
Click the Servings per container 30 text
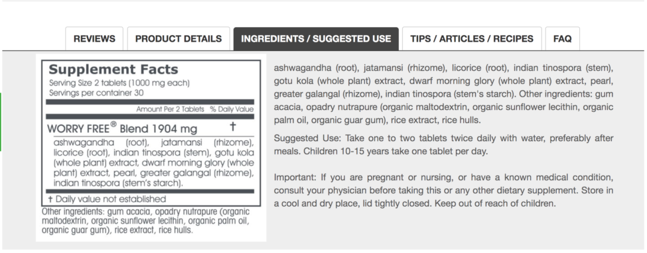(x=96, y=93)
